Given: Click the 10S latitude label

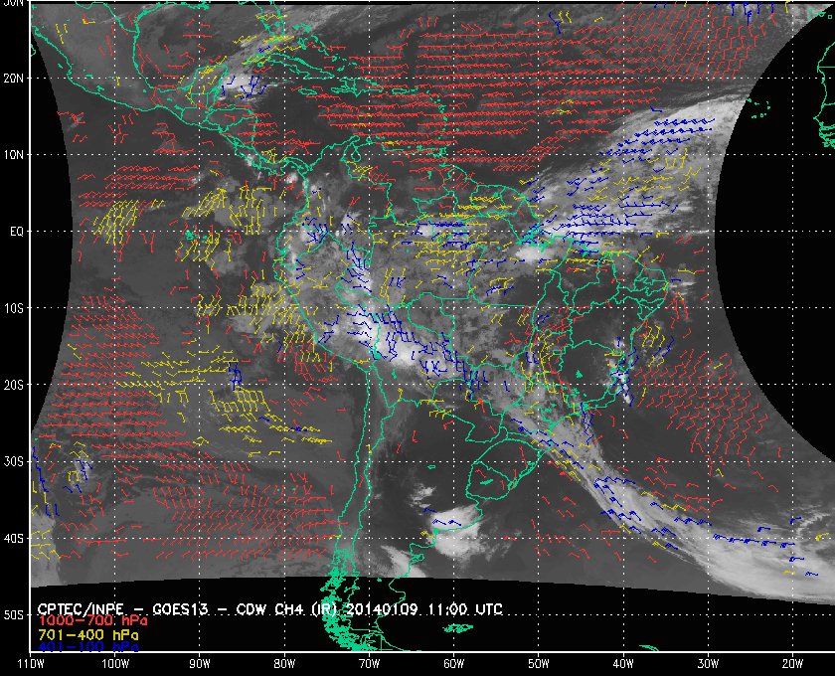Looking at the screenshot, I should [x=13, y=308].
